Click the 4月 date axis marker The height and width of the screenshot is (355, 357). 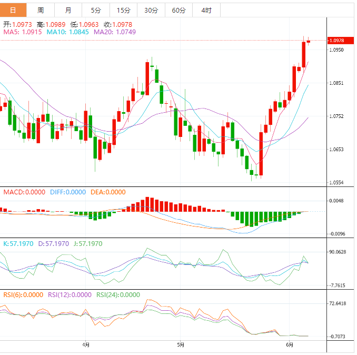(x=86, y=345)
